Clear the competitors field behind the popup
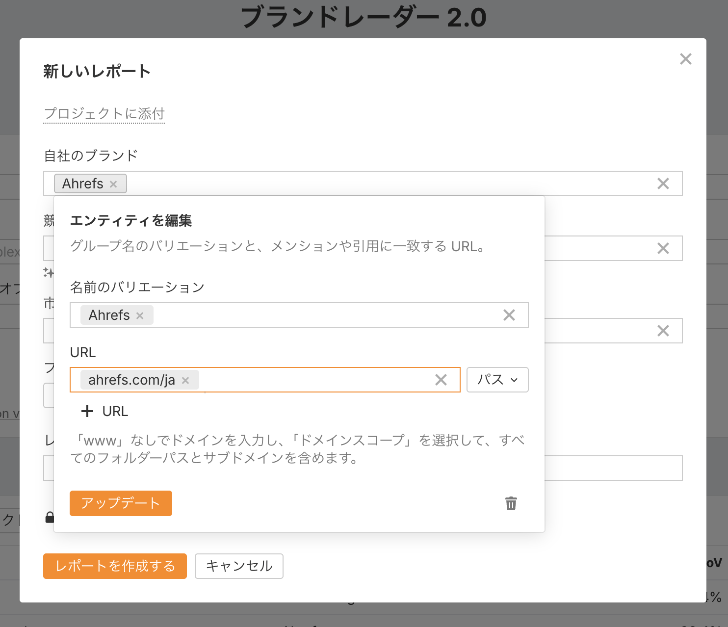Image resolution: width=728 pixels, height=627 pixels. 663,249
